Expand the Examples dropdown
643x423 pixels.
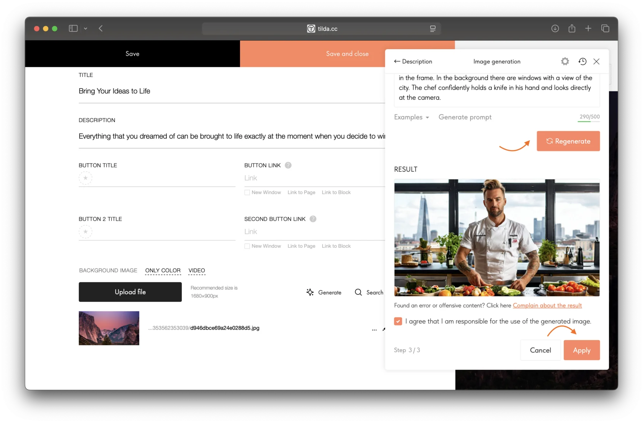click(x=411, y=117)
